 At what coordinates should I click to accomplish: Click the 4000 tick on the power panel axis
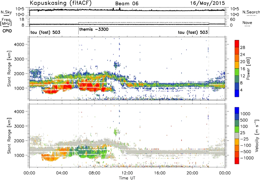tap(19, 45)
